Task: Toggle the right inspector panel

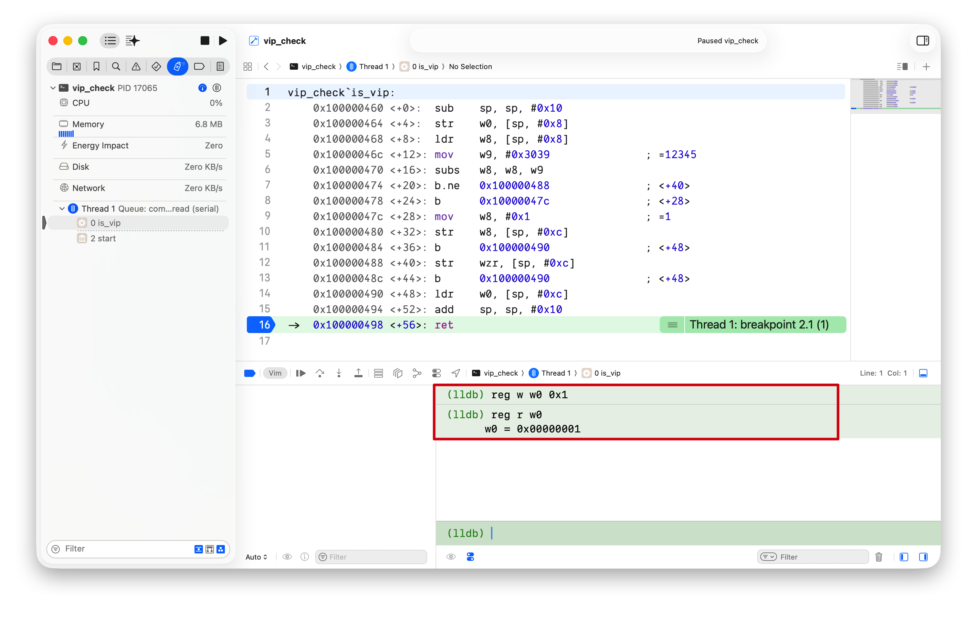Action: (x=922, y=41)
